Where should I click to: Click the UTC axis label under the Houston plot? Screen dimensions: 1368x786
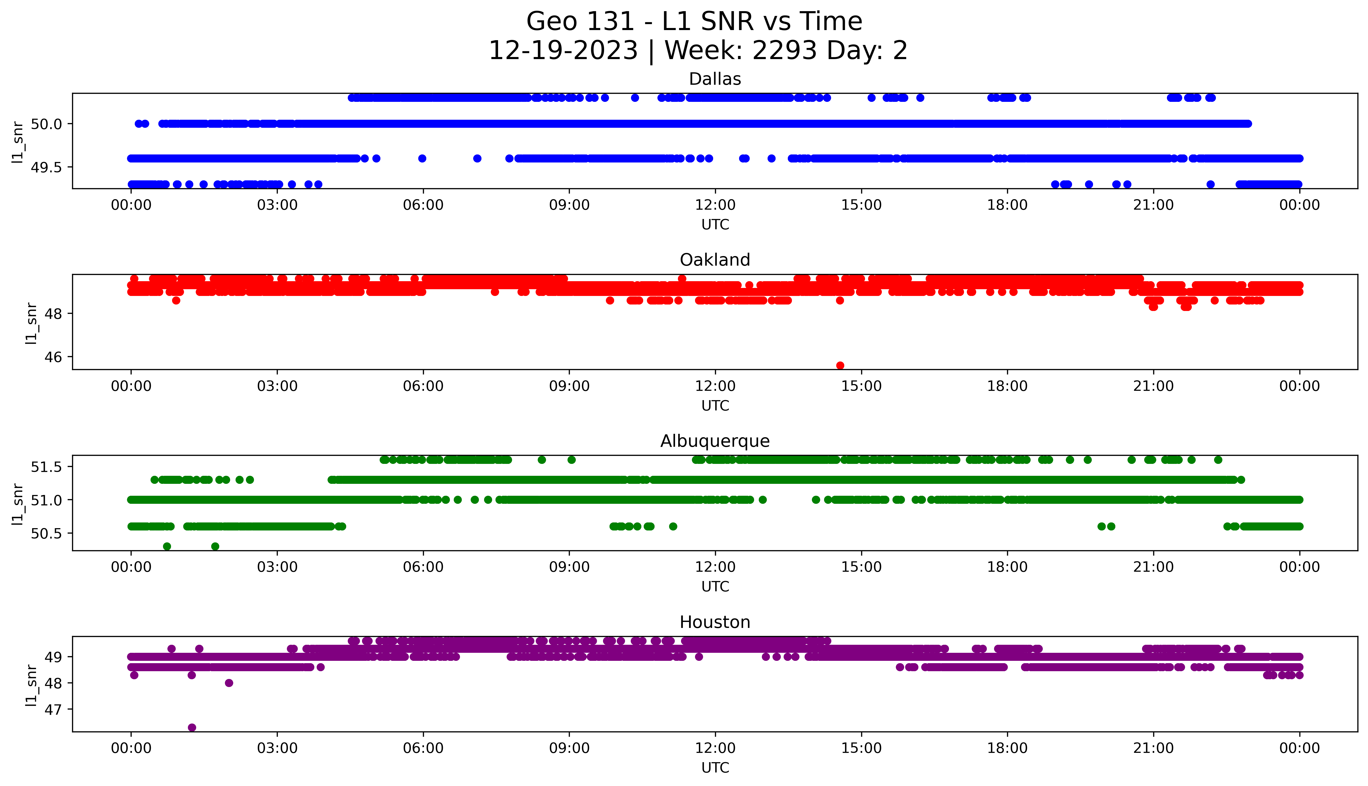[x=715, y=768]
